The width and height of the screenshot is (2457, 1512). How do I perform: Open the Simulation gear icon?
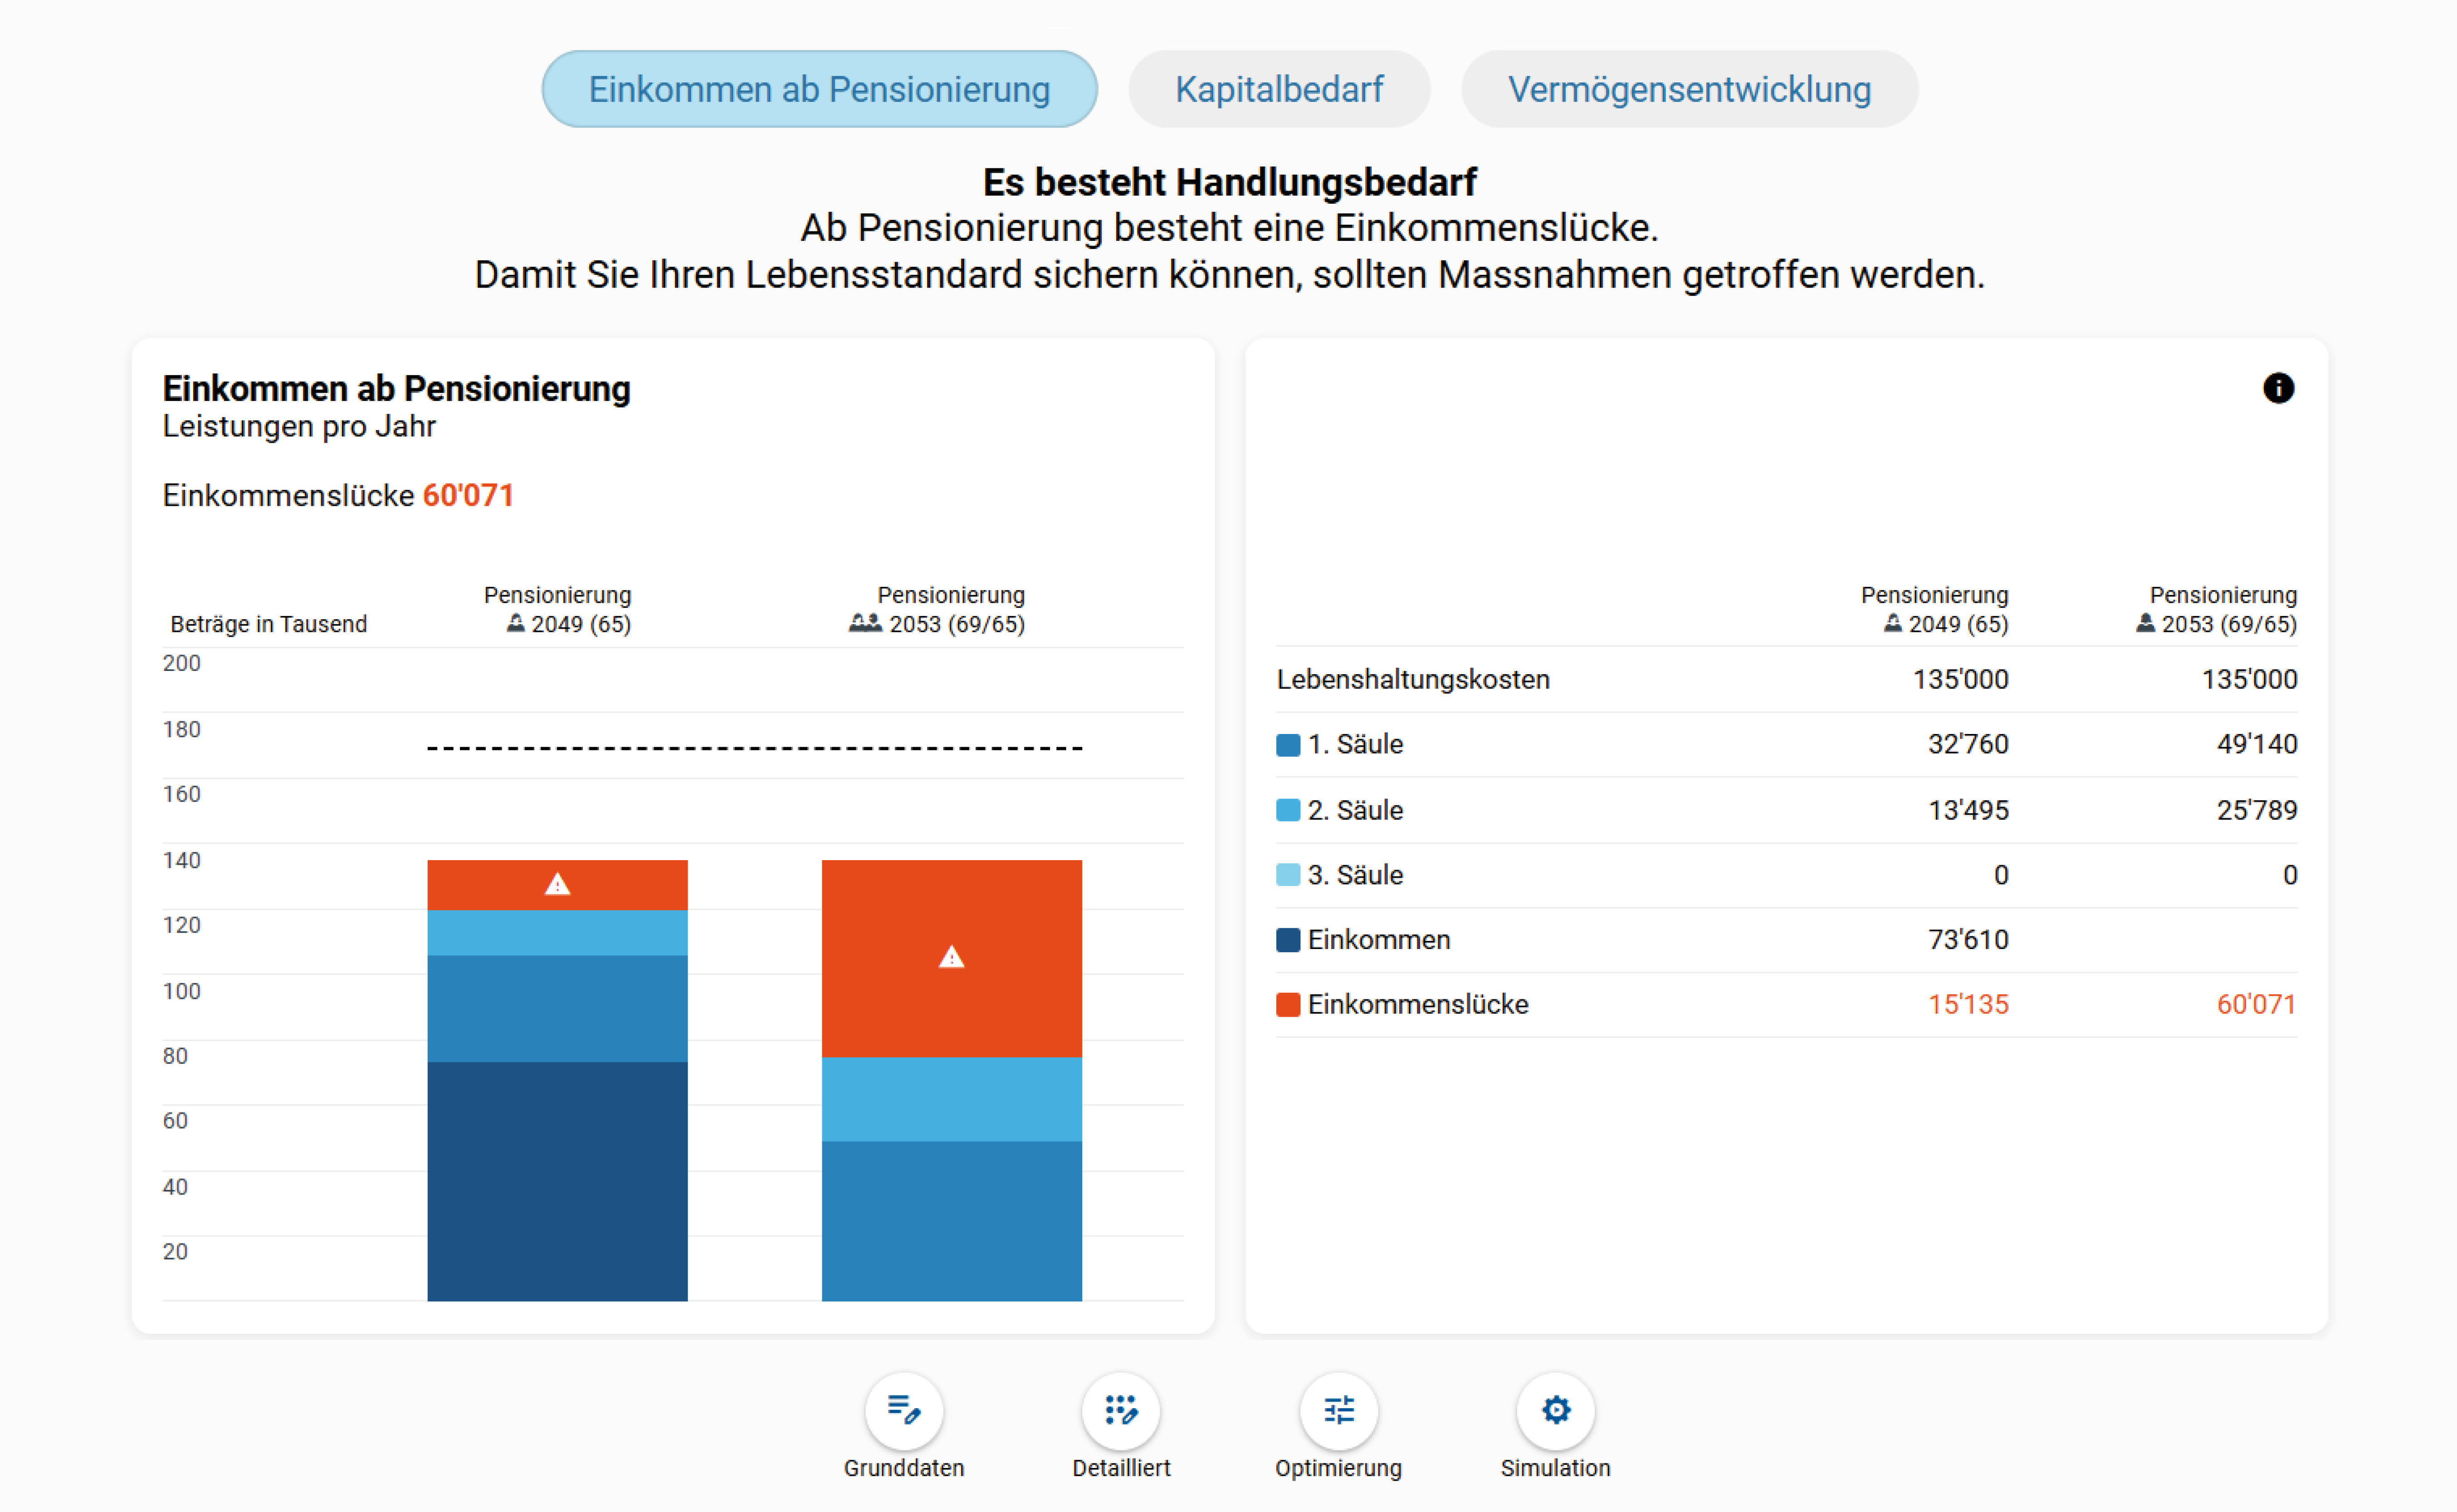pyautogui.click(x=1555, y=1410)
